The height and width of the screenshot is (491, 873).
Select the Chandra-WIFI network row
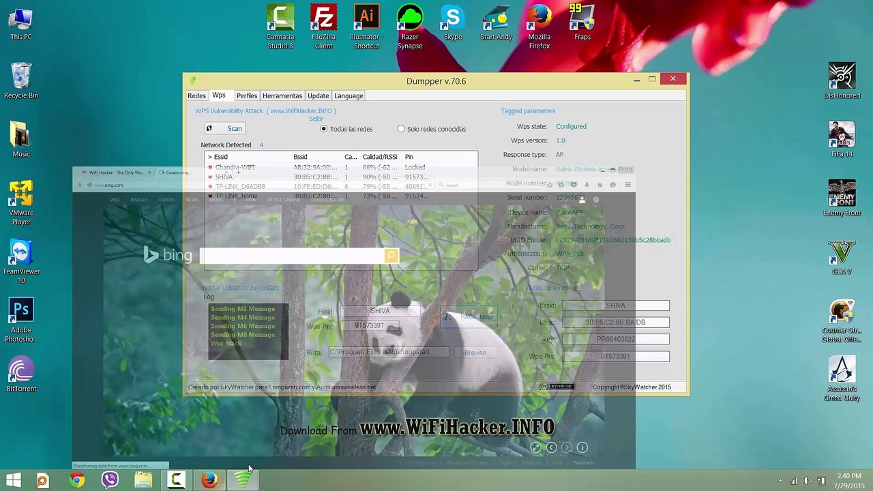pos(341,167)
